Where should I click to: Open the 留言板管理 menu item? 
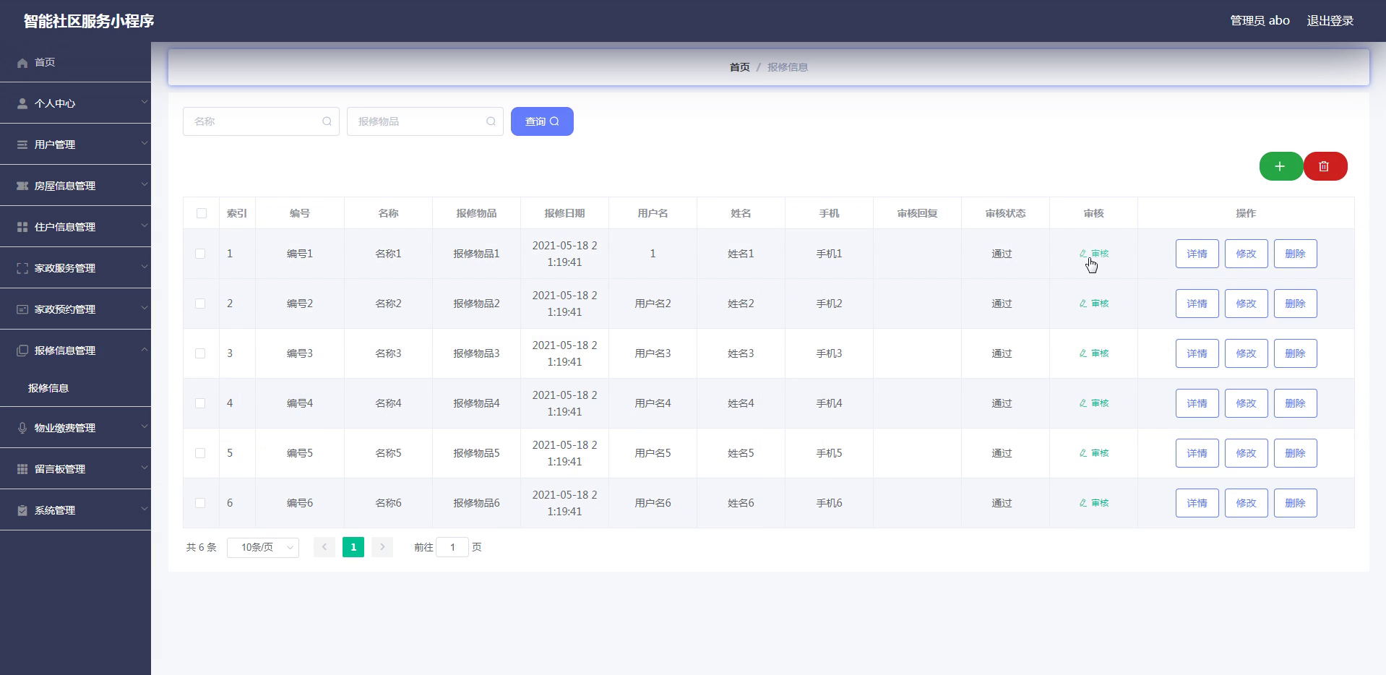[x=75, y=469]
